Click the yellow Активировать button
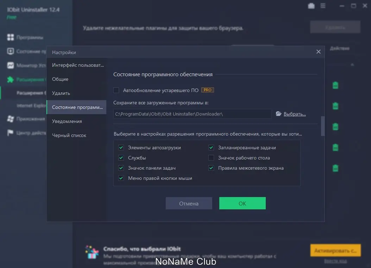Screen dimensions: 371x268 pos(335,250)
